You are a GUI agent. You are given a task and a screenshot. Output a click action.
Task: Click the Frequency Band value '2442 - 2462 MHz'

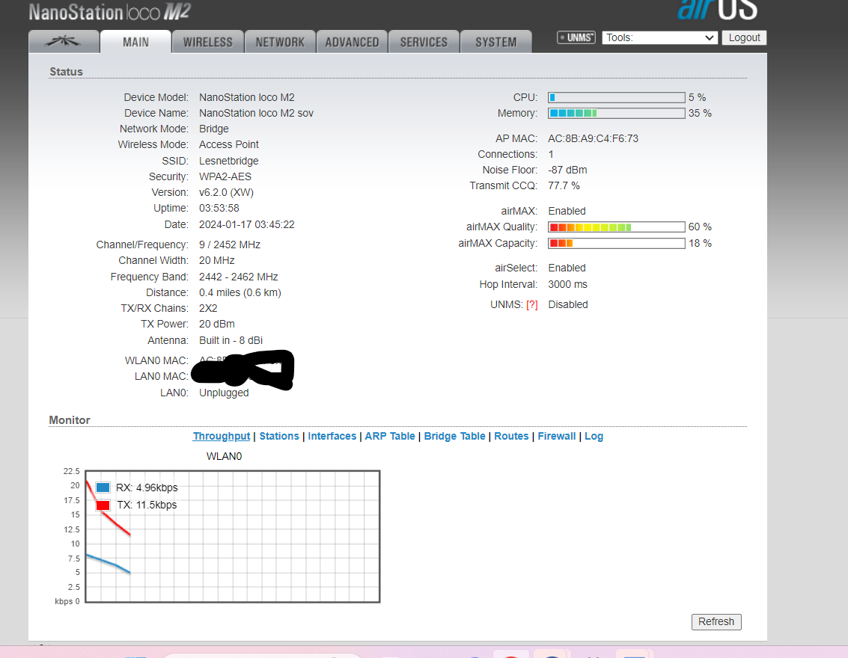click(x=239, y=277)
